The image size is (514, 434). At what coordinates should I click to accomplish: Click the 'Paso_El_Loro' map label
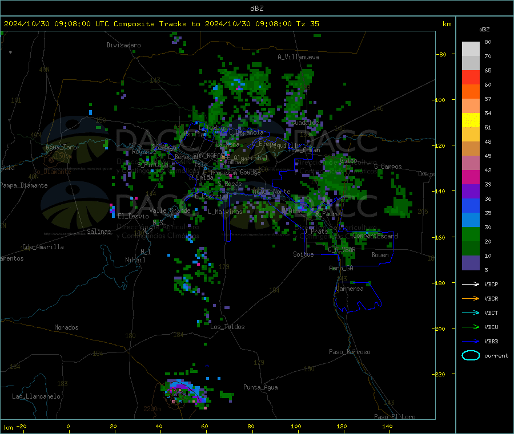[395, 417]
